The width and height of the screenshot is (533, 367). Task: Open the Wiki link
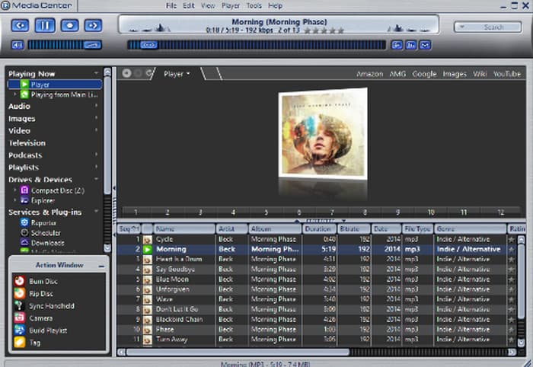pos(480,74)
